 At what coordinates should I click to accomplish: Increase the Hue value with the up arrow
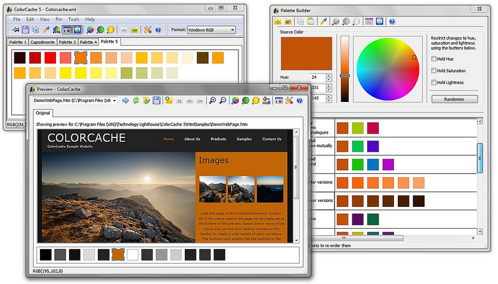click(x=329, y=75)
